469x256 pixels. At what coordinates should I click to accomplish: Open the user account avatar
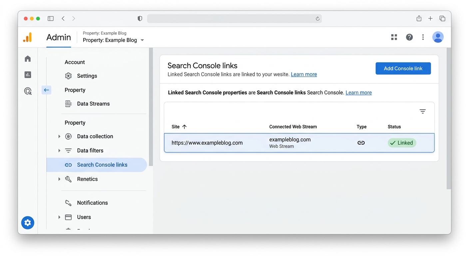pos(438,37)
